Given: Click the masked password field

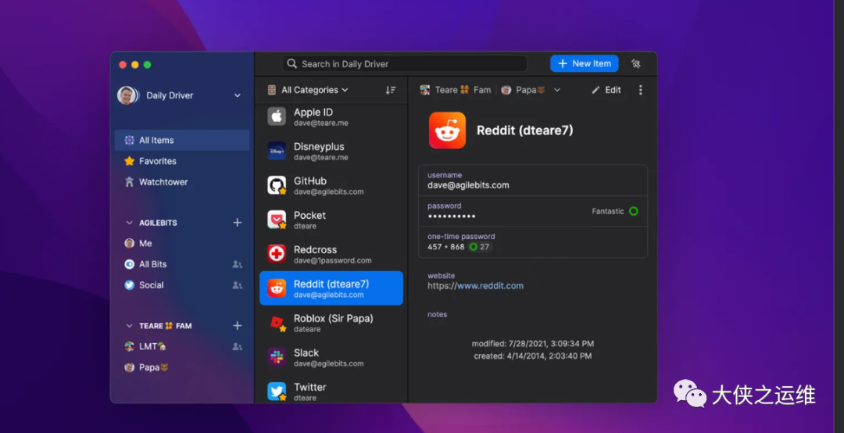Looking at the screenshot, I should pyautogui.click(x=533, y=211).
